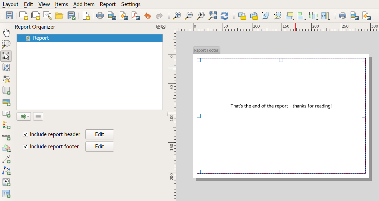
Task: Click the Export as PDF icon
Action: click(135, 16)
